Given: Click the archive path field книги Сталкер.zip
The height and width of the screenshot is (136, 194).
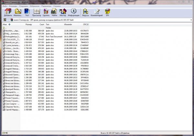Looking at the screenshot, I should tap(100, 20).
